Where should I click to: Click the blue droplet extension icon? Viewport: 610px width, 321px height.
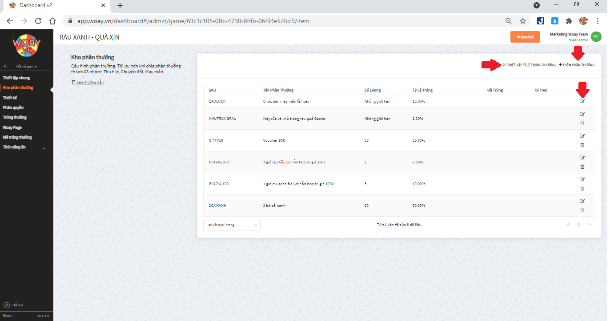tap(555, 21)
